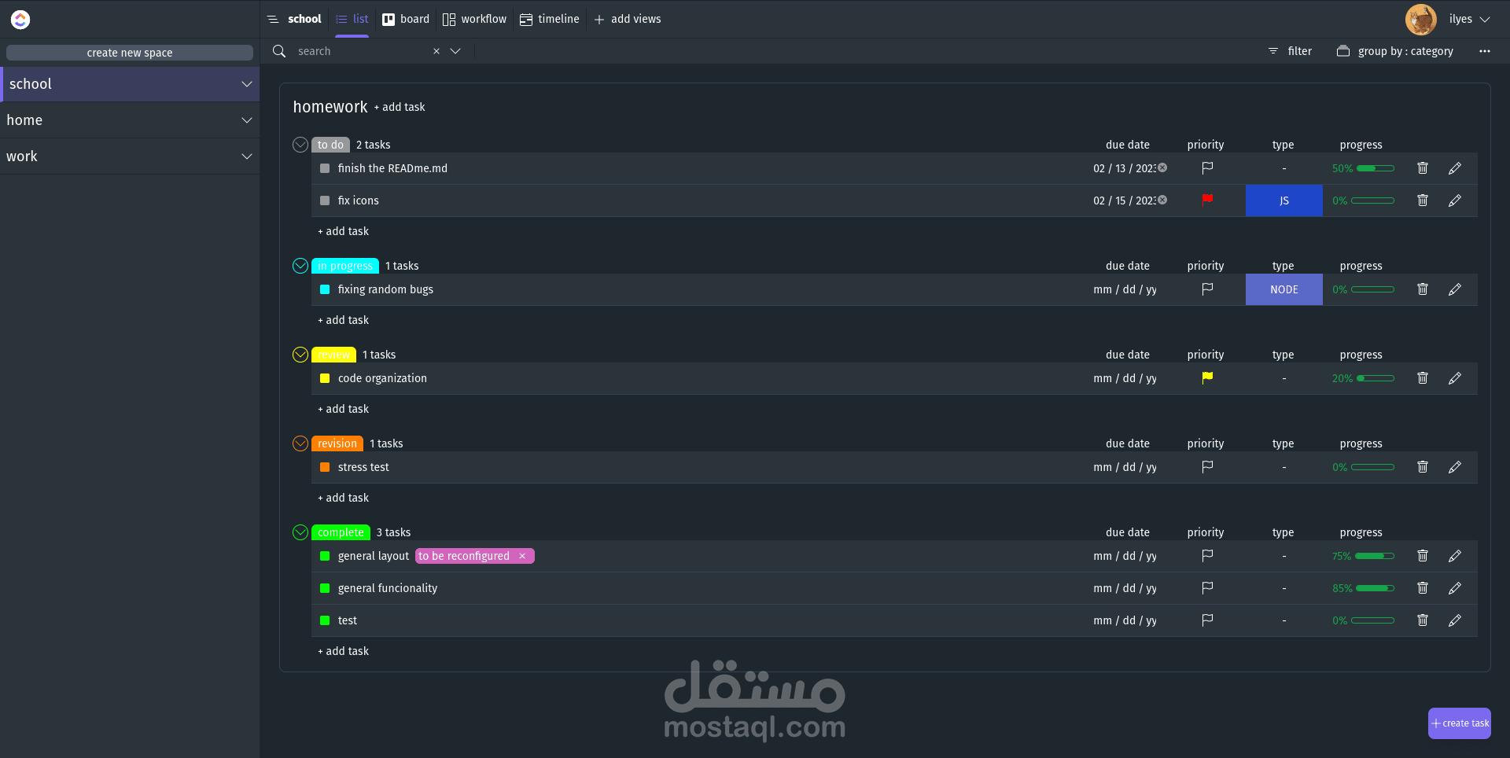
Task: Remove the 'to be reconfigured' tag
Action: [522, 556]
